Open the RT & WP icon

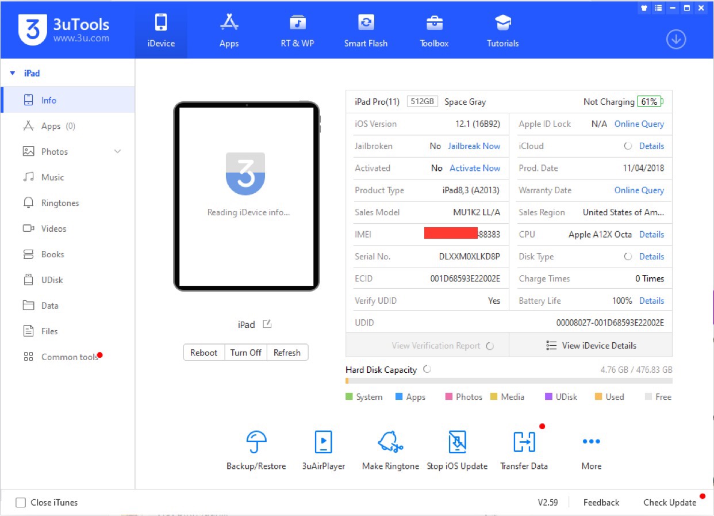297,22
